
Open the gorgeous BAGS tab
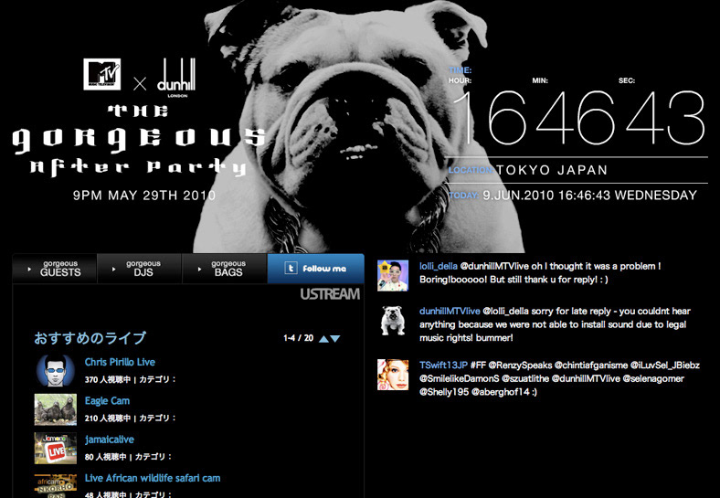[x=225, y=269]
